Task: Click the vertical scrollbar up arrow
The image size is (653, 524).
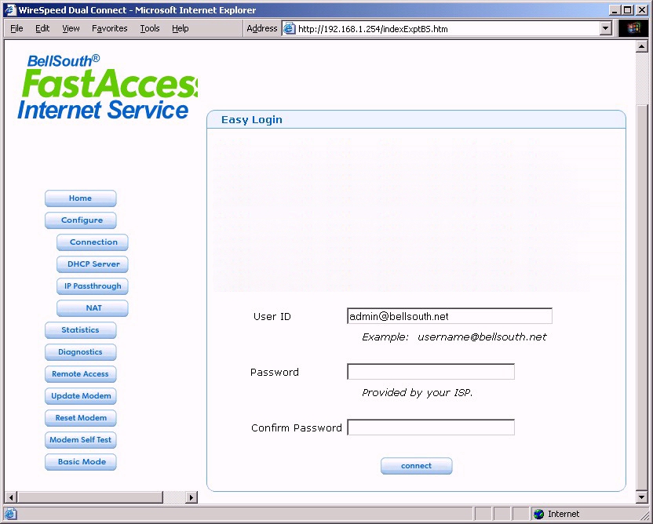Action: point(641,46)
